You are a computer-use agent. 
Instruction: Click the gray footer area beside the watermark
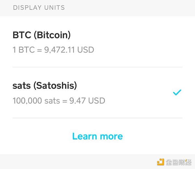tap(78, 162)
